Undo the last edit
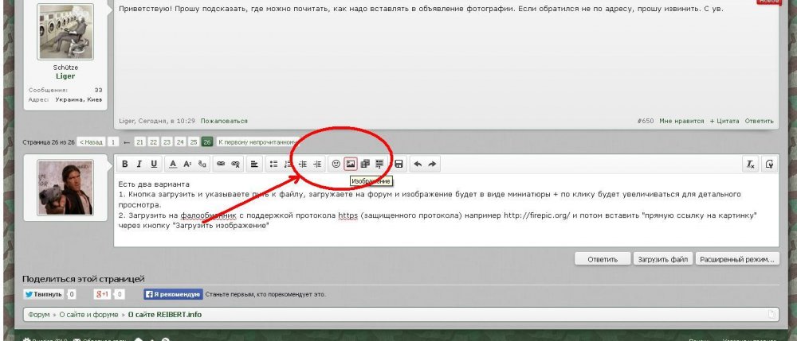Image resolution: width=797 pixels, height=341 pixels. point(418,164)
